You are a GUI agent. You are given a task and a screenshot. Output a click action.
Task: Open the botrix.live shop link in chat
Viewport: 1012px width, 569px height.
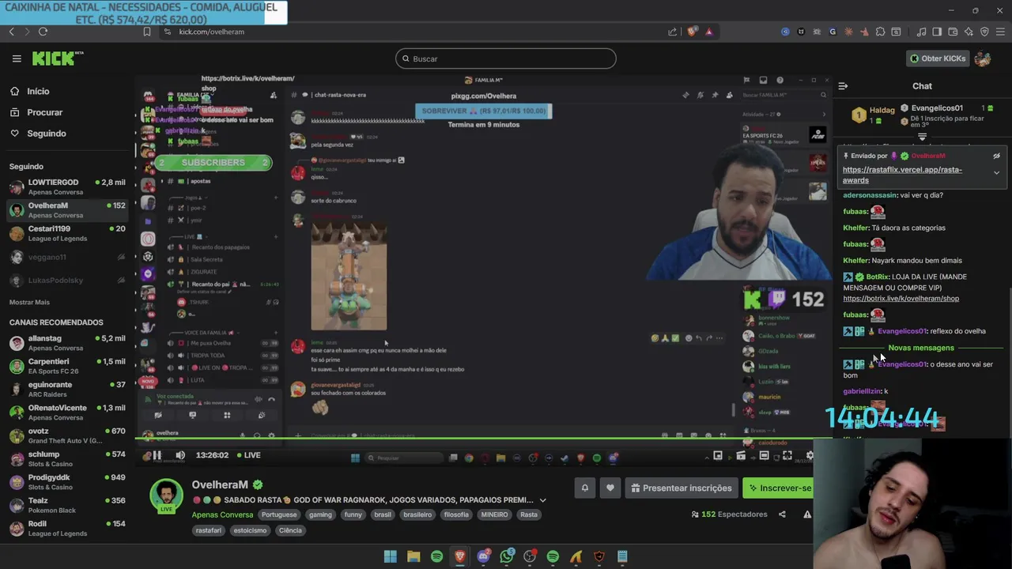coord(901,299)
